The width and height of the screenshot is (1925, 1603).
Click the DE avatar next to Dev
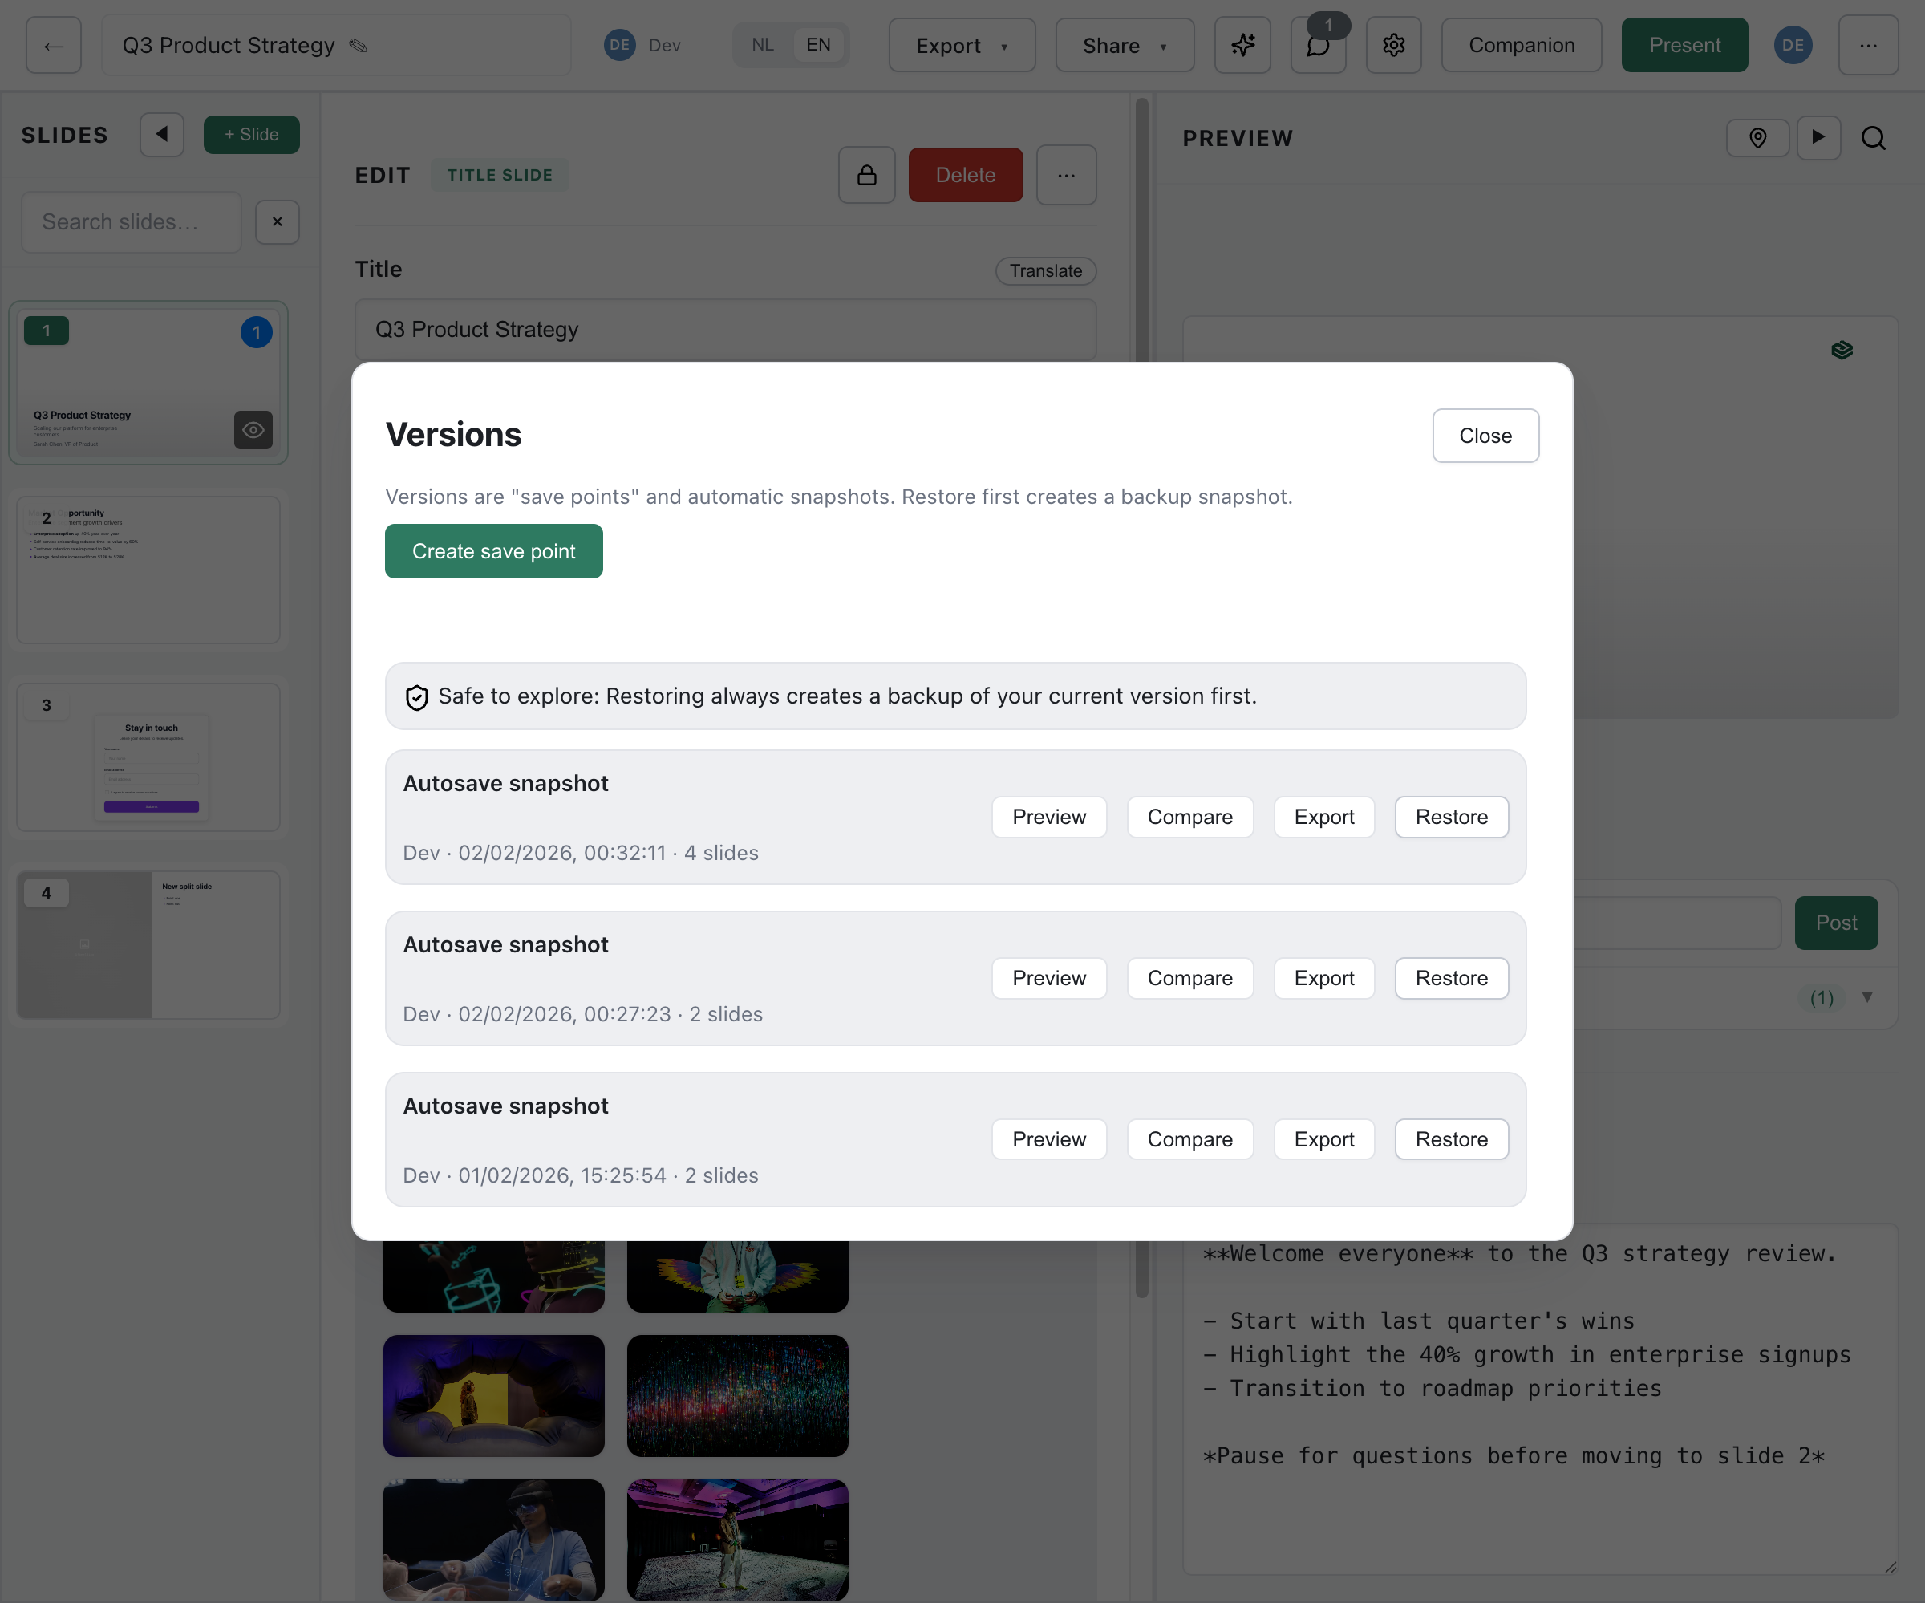(620, 45)
